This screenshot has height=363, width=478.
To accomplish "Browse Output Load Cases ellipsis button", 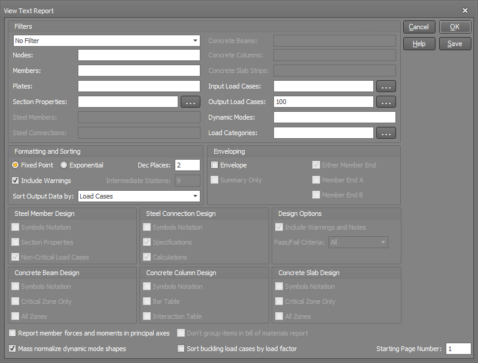I will click(386, 102).
